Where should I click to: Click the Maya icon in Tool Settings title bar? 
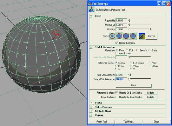[x=90, y=3]
